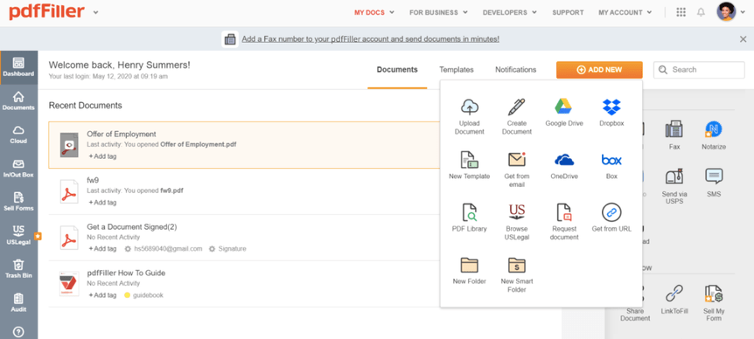
Task: Select the Get a Document Signed(2) title
Action: pos(132,226)
